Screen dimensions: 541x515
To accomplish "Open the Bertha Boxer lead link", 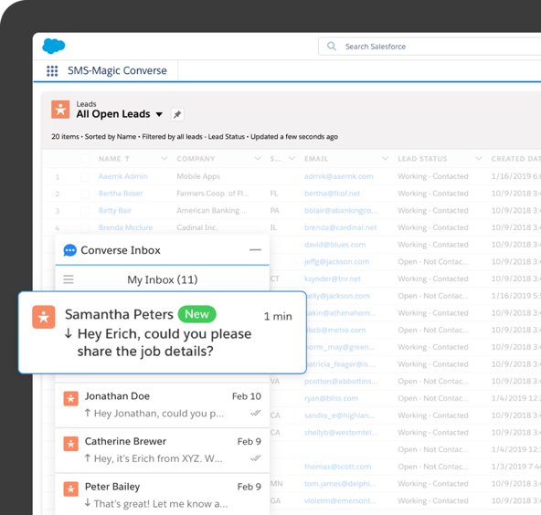I will tap(121, 194).
